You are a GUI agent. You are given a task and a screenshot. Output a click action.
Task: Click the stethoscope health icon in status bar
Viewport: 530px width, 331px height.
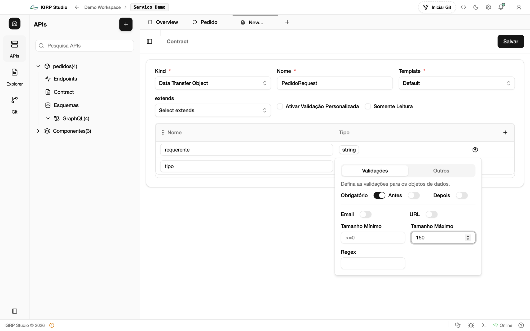tap(458, 325)
